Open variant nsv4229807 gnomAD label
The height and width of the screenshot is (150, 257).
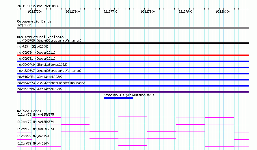pyautogui.click(x=49, y=71)
